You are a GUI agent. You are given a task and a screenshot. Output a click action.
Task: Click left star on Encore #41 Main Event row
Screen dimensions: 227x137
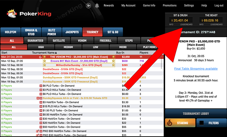pos(45,61)
